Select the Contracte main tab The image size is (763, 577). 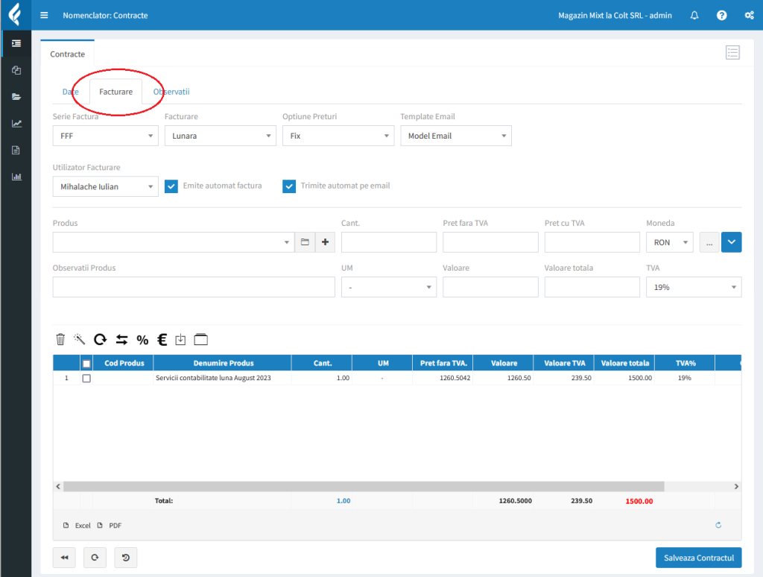68,54
